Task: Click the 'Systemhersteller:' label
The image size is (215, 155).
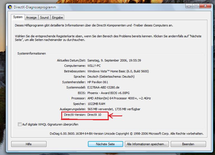Action: click(x=74, y=82)
